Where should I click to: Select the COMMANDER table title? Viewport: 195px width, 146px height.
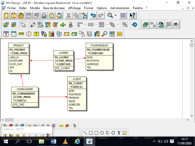[x=25, y=89]
